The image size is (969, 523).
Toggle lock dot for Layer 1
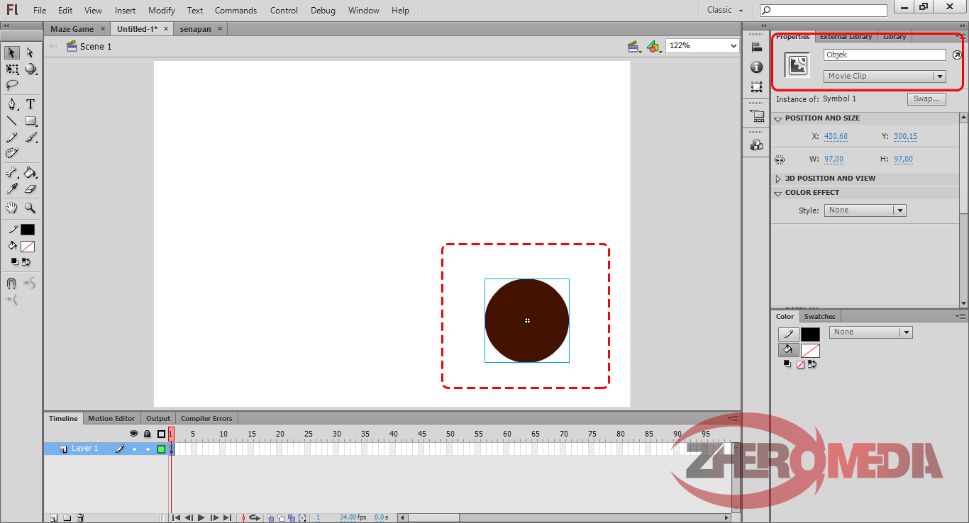point(148,449)
